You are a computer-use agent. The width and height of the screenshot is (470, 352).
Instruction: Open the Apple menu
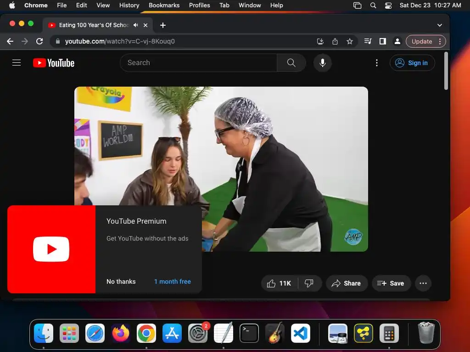(x=12, y=5)
